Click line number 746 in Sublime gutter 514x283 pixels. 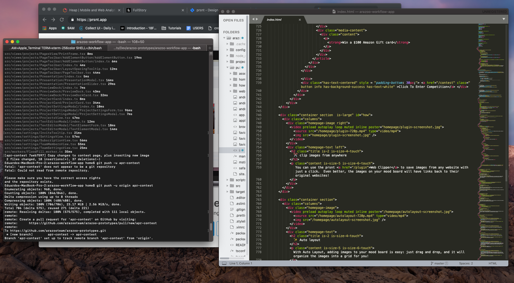pyautogui.click(x=259, y=115)
